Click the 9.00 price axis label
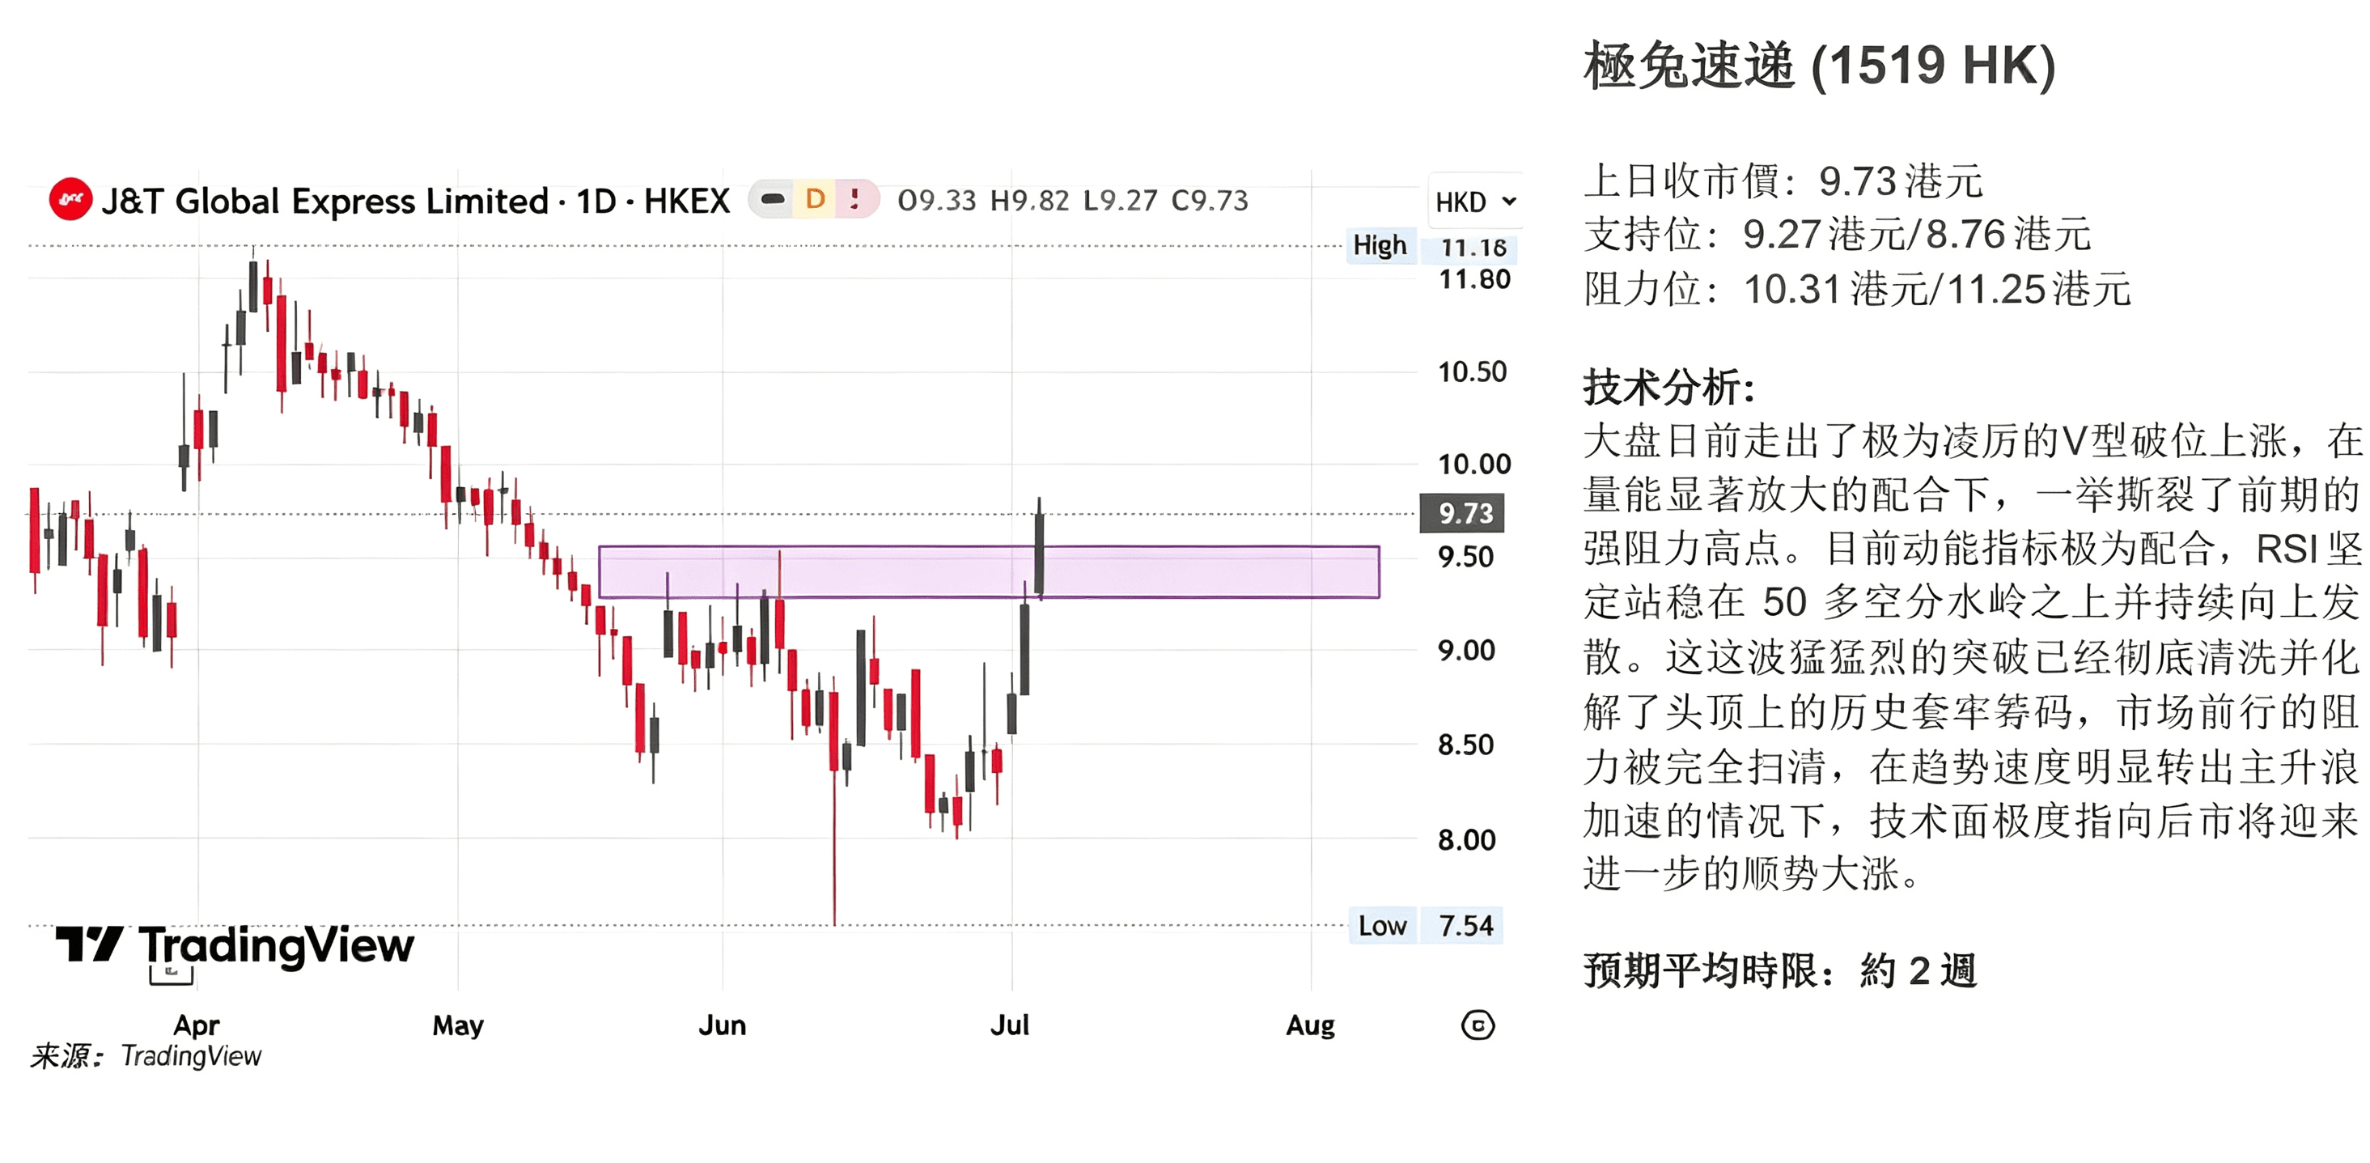2370x1163 pixels. (1465, 651)
